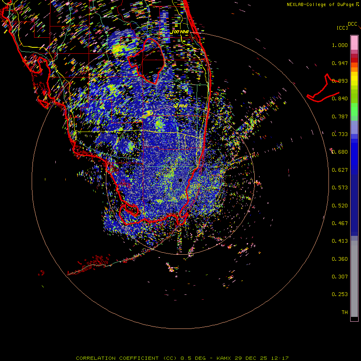Click the 0.733 legend value
Screen dimensions: 361x361
340,134
